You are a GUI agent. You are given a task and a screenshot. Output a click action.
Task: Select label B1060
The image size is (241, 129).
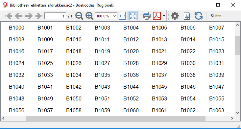click(131, 110)
